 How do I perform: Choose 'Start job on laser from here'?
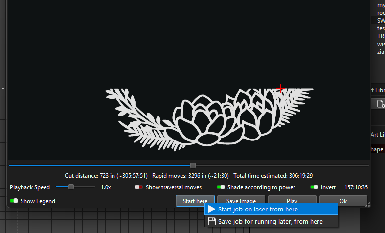[x=257, y=209]
